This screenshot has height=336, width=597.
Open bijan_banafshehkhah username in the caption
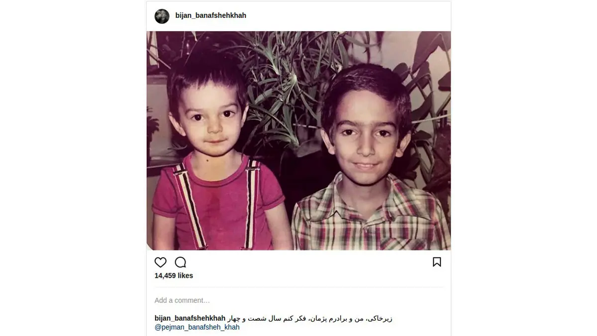point(190,318)
